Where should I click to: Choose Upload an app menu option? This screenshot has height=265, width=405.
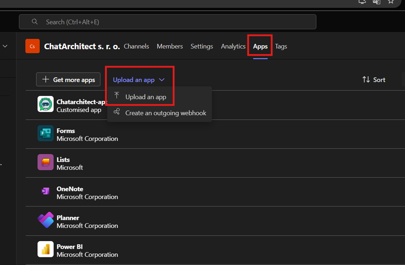coord(146,97)
